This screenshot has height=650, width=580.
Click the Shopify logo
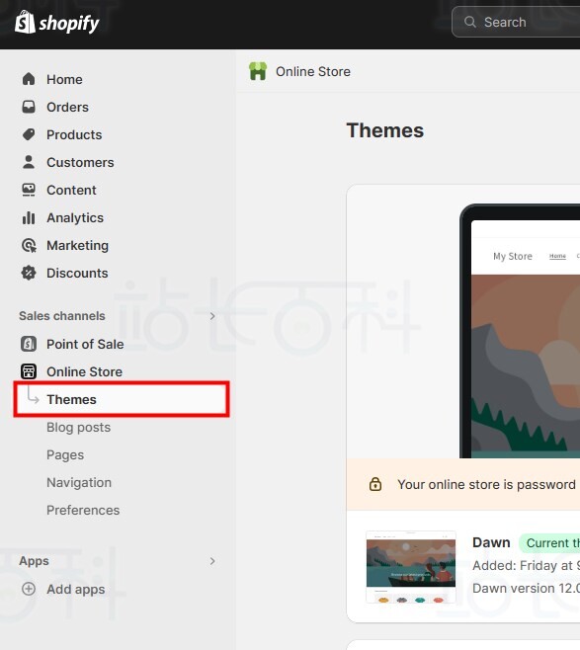56,23
